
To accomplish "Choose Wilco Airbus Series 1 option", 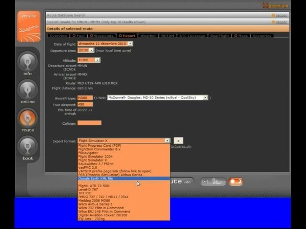I will [x=124, y=204].
